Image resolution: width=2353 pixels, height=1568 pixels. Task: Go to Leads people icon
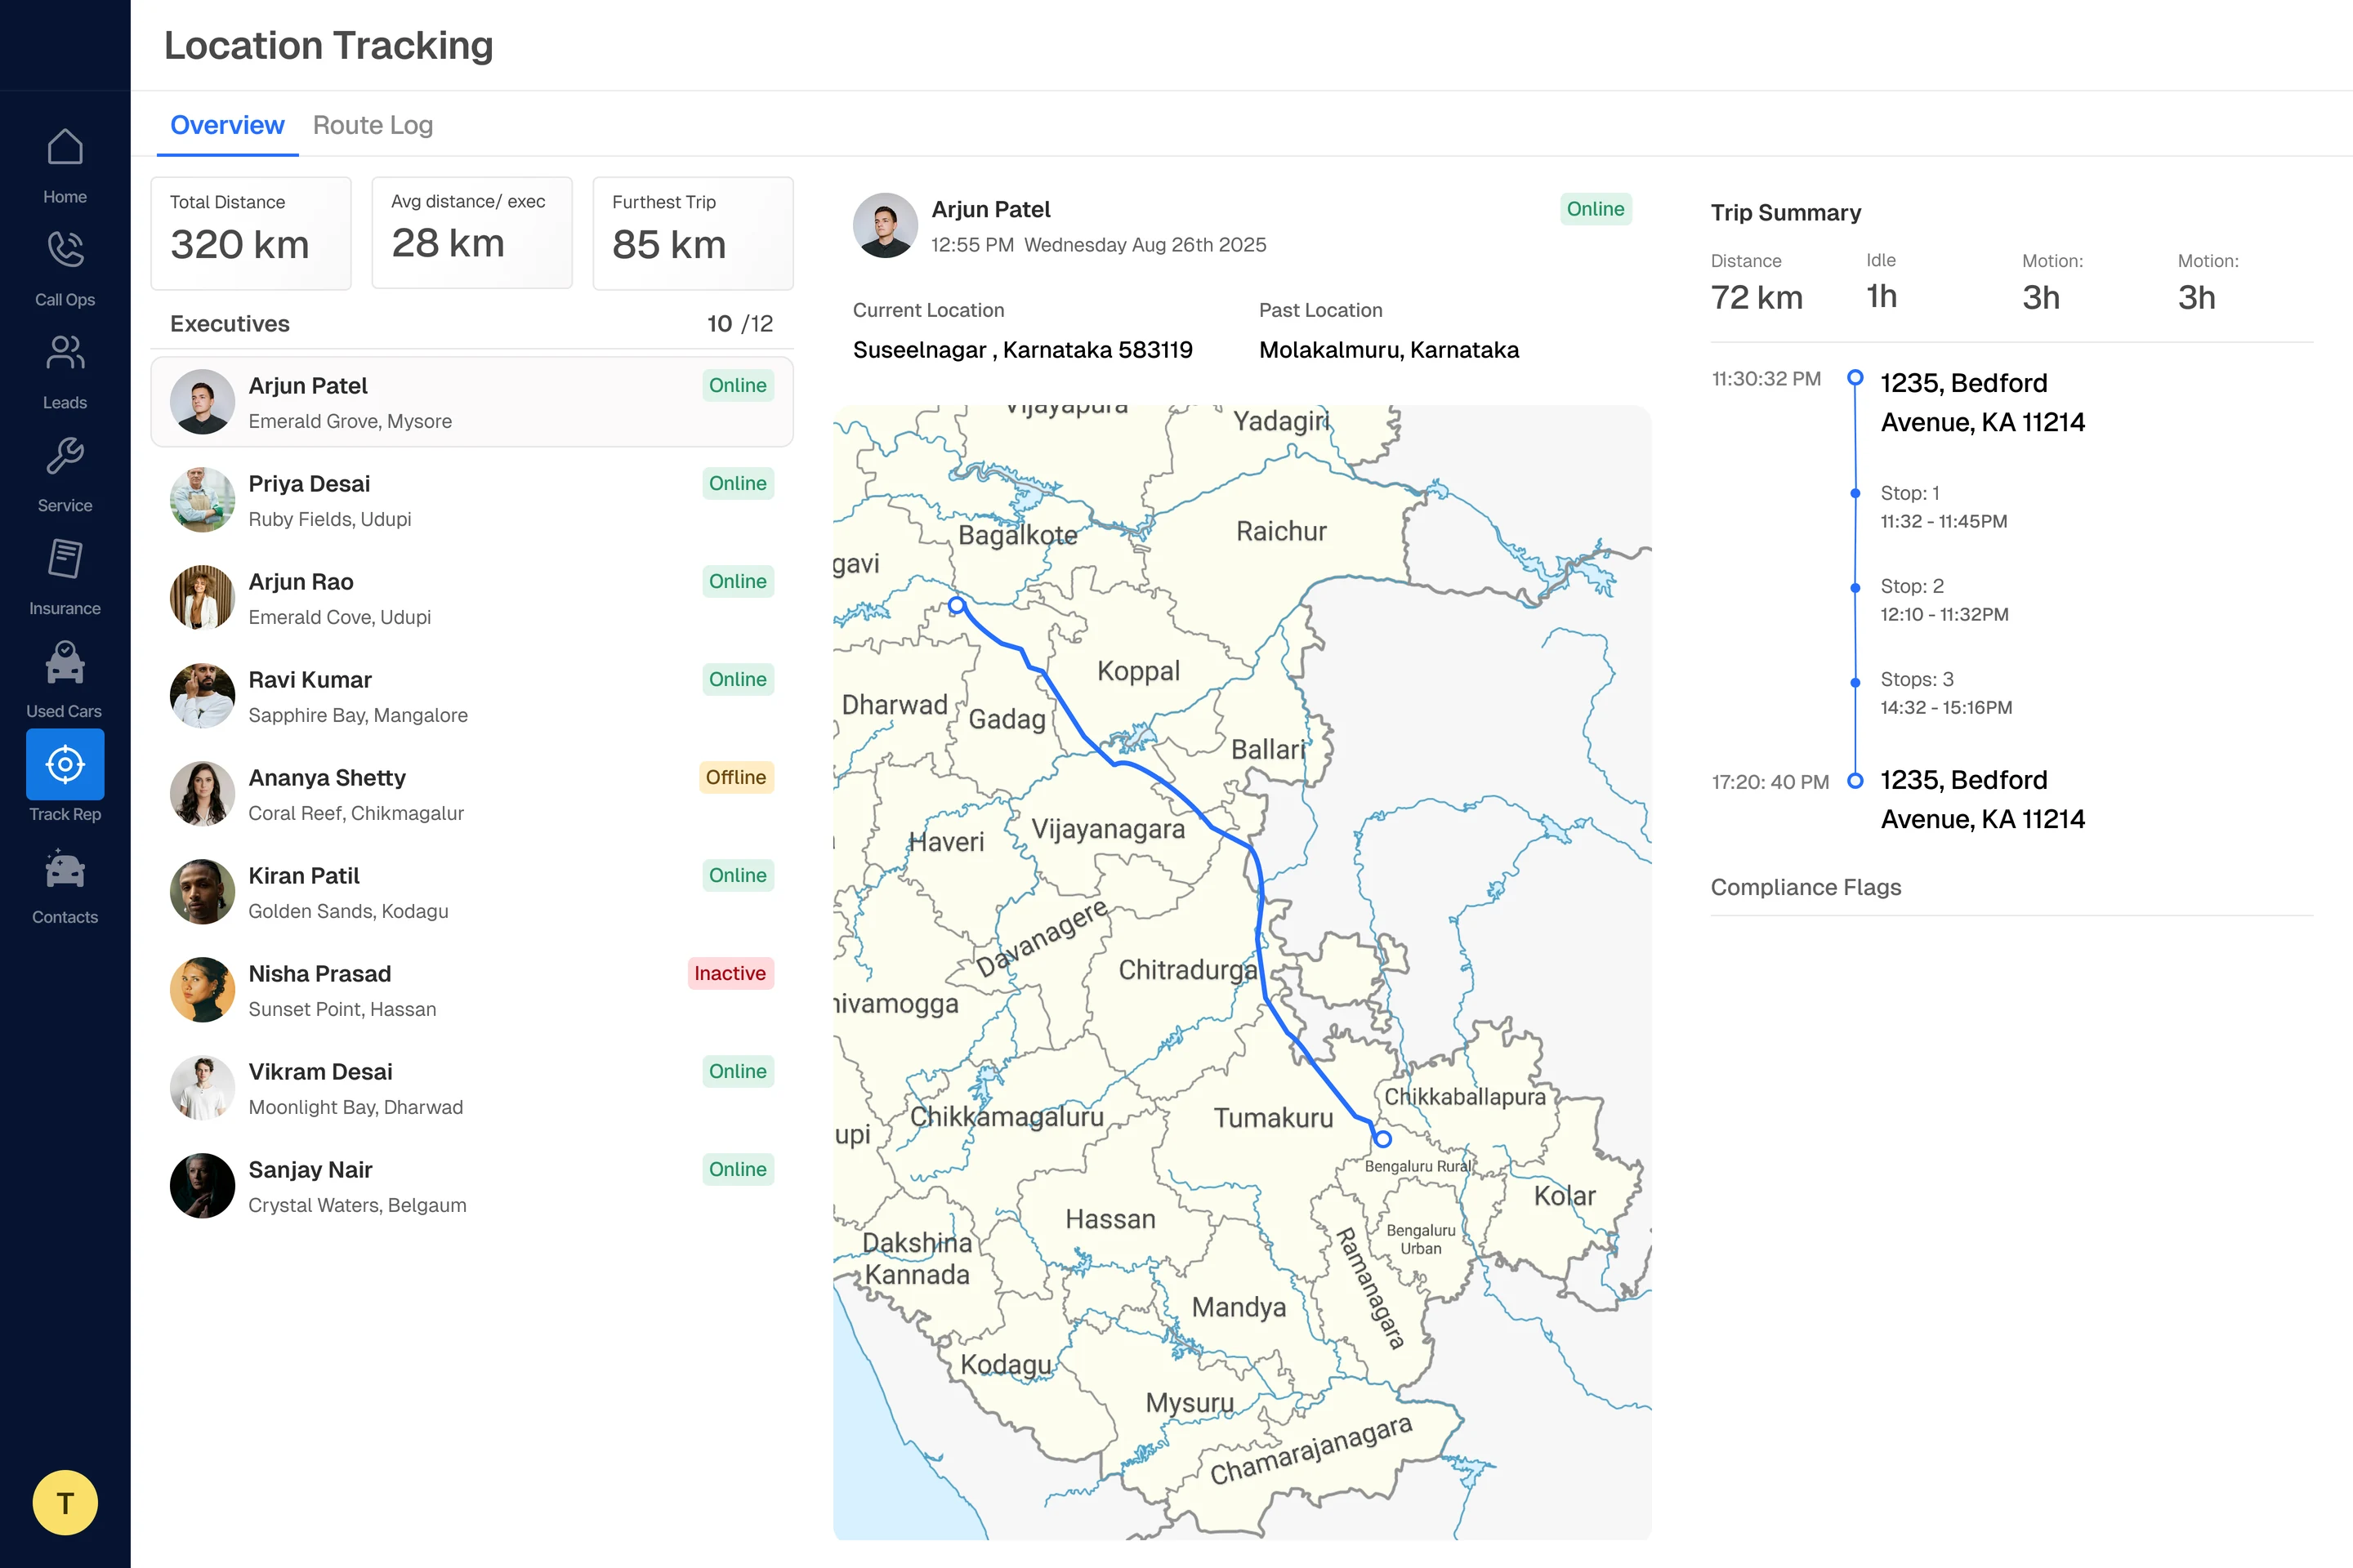pyautogui.click(x=65, y=352)
